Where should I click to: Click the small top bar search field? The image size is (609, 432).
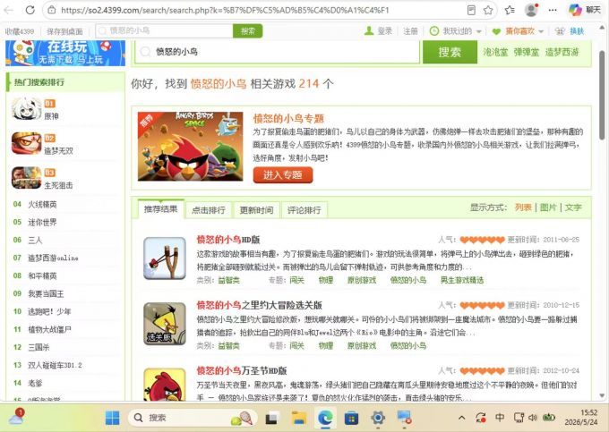pos(164,30)
